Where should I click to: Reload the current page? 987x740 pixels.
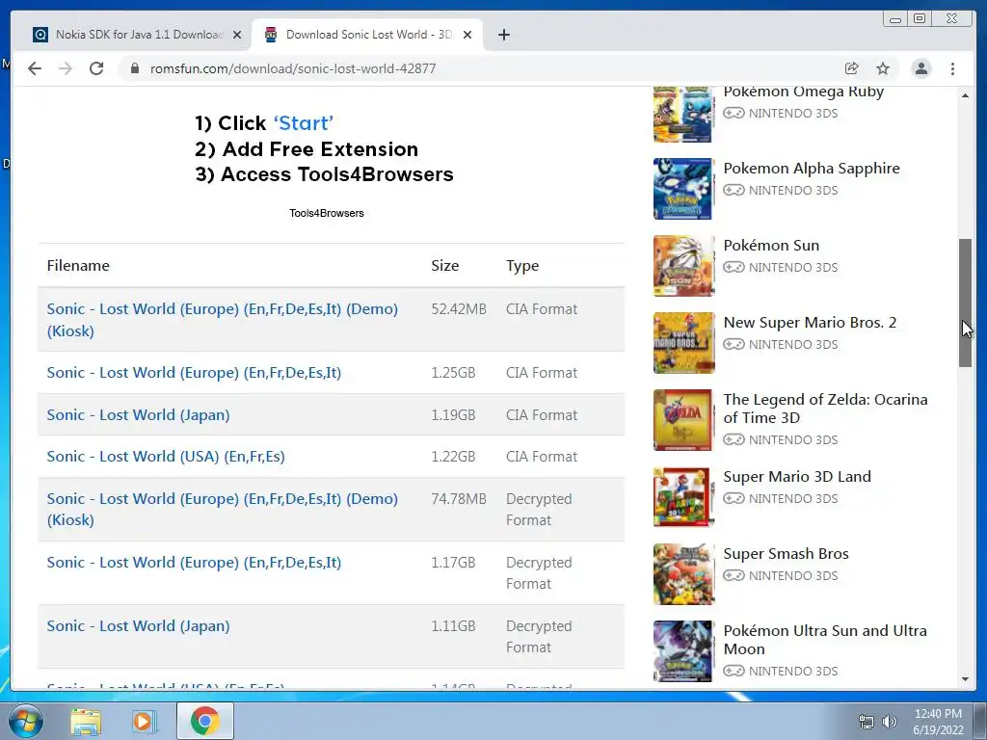pyautogui.click(x=96, y=68)
